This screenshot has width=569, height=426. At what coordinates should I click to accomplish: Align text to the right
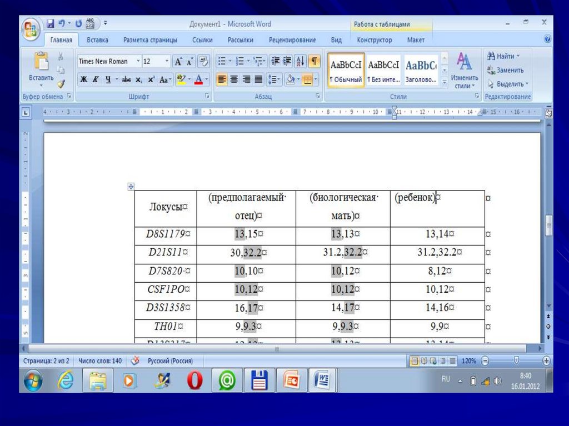pyautogui.click(x=246, y=79)
